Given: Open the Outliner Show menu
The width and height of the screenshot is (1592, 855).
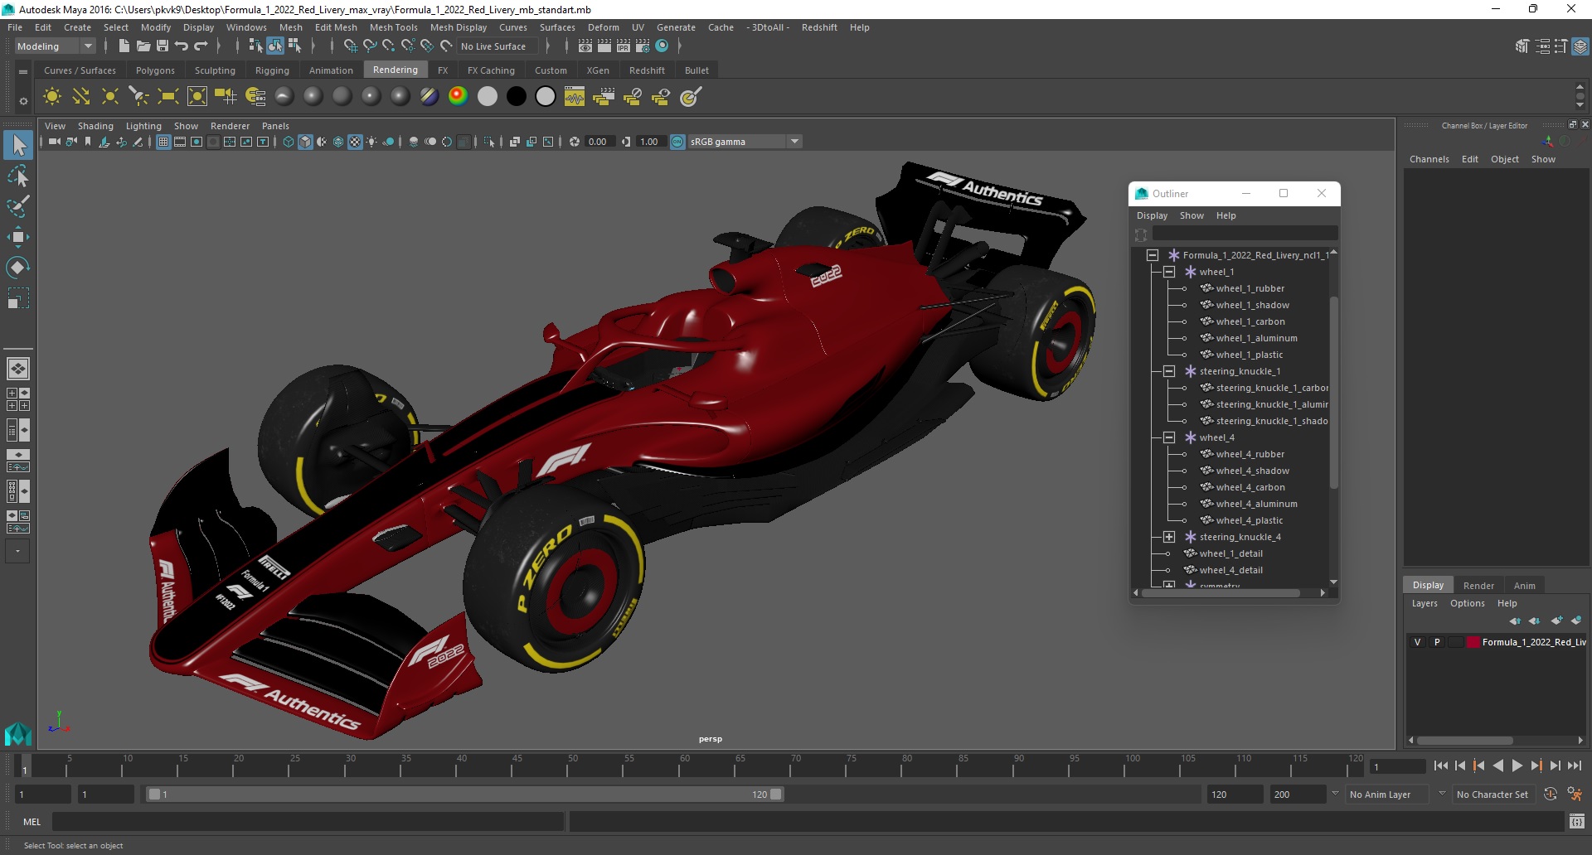Looking at the screenshot, I should coord(1192,215).
